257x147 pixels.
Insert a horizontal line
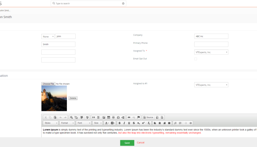113,117
